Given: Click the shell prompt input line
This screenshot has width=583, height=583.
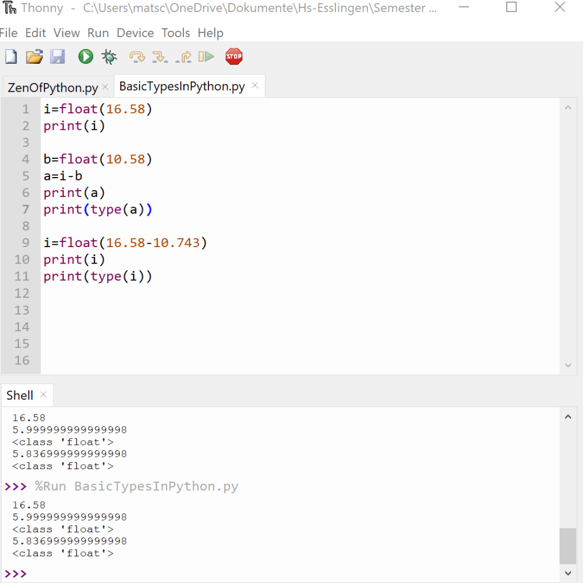Looking at the screenshot, I should click(x=285, y=573).
